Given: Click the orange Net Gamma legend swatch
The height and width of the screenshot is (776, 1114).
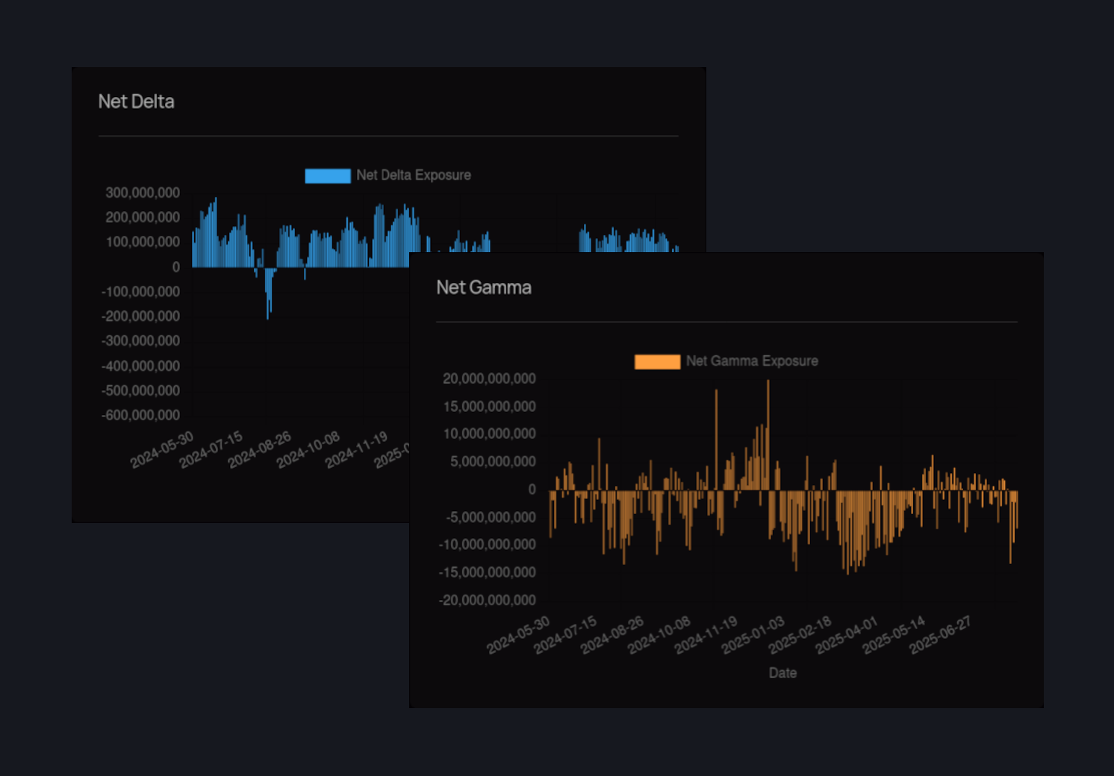Looking at the screenshot, I should click(x=657, y=361).
